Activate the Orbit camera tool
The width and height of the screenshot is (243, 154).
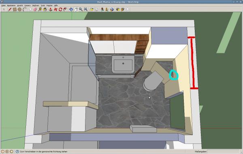(x=71, y=9)
